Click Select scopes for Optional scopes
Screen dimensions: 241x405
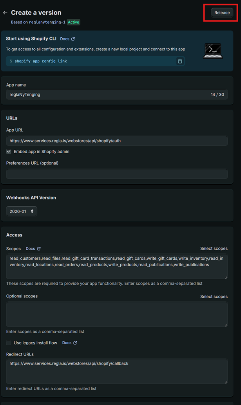(x=214, y=297)
